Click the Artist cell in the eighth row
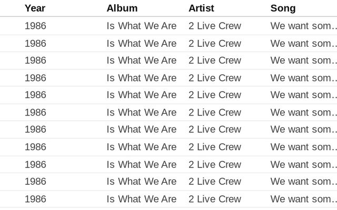The width and height of the screenshot is (337, 210). click(215, 147)
